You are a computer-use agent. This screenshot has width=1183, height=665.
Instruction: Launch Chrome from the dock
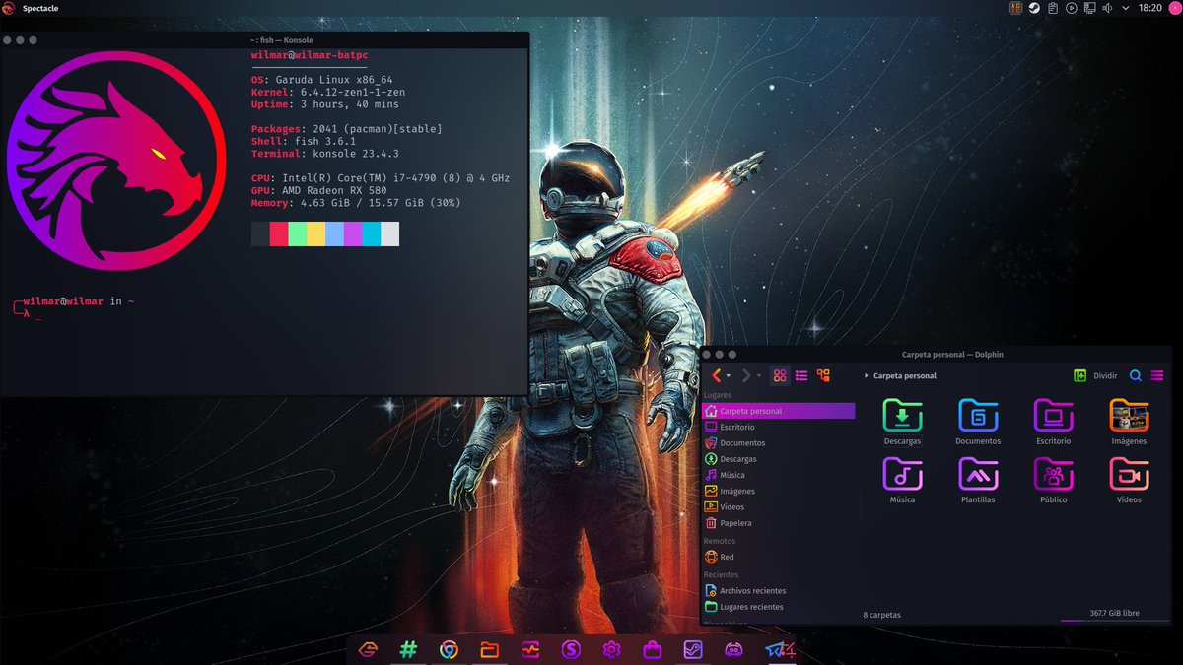tap(449, 649)
